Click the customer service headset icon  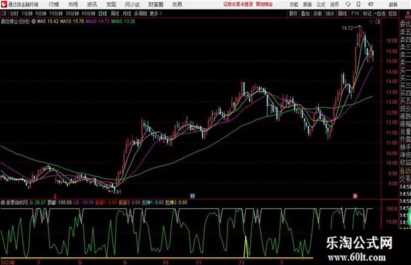348,4
